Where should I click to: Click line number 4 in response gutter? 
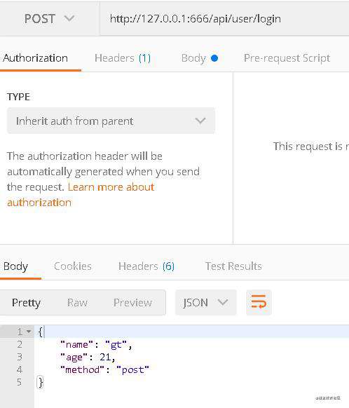(20, 369)
